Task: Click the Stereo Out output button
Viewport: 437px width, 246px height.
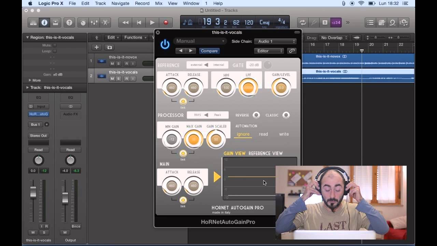Action: 38,136
